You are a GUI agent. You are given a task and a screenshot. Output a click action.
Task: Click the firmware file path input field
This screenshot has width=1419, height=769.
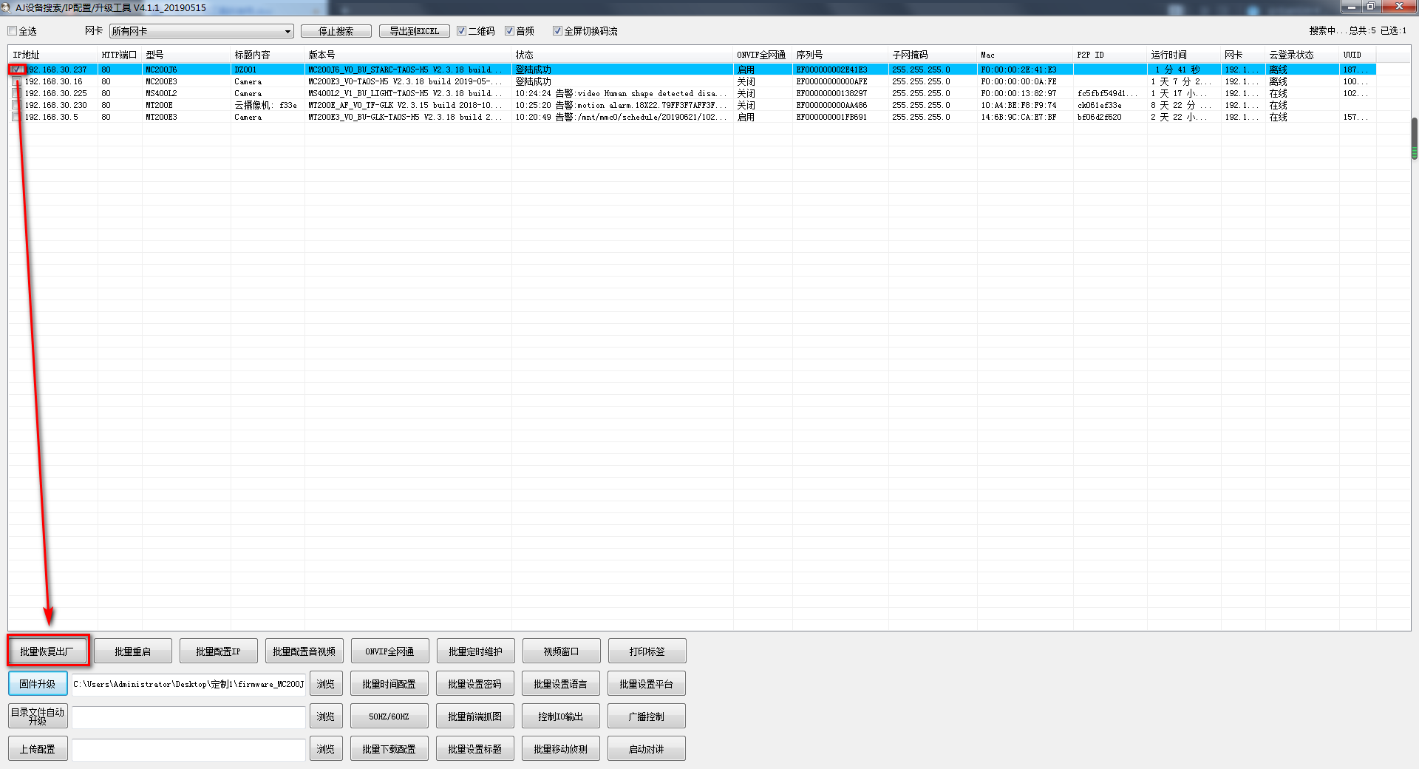[x=188, y=684]
